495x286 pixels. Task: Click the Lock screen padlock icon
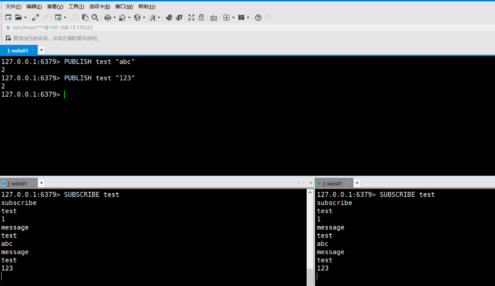tap(201, 17)
